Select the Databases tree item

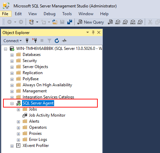tap(31, 55)
